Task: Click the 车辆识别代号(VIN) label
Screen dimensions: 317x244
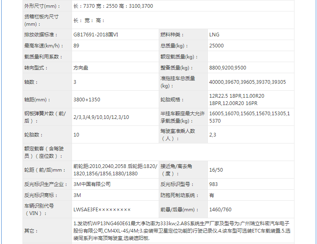Action: (x=39, y=210)
